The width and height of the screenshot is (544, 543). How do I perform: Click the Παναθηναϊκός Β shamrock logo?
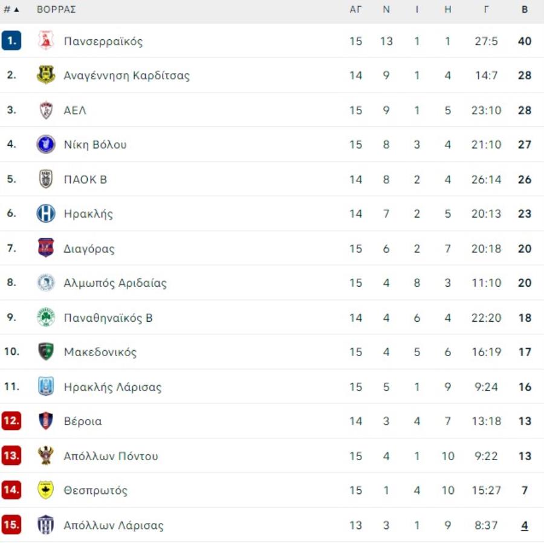click(46, 317)
